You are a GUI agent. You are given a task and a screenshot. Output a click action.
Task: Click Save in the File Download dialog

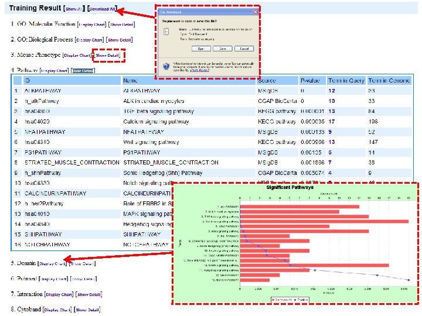click(223, 49)
